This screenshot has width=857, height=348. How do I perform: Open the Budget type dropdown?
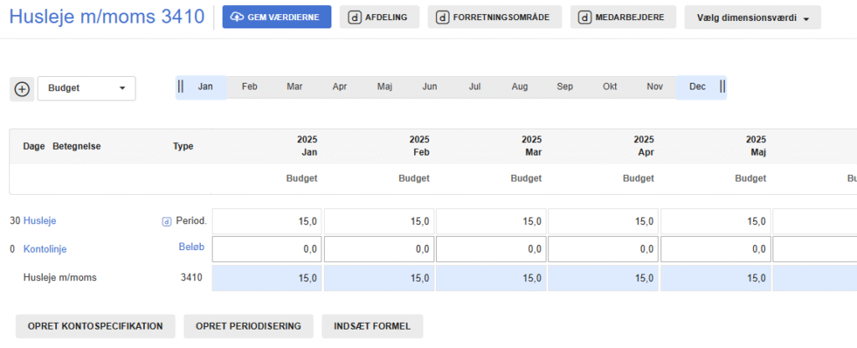(x=86, y=89)
